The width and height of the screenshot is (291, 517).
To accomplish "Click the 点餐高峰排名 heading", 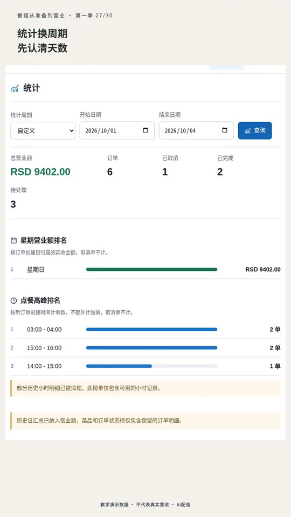I will (40, 301).
